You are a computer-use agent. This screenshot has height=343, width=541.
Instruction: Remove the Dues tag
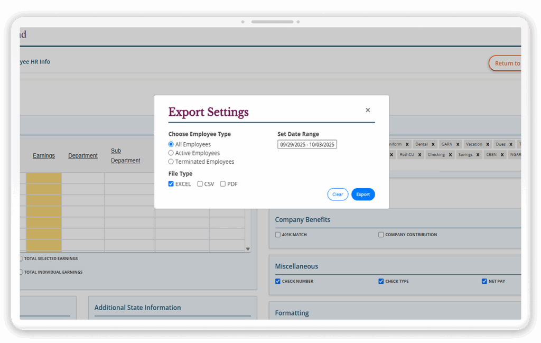[511, 144]
